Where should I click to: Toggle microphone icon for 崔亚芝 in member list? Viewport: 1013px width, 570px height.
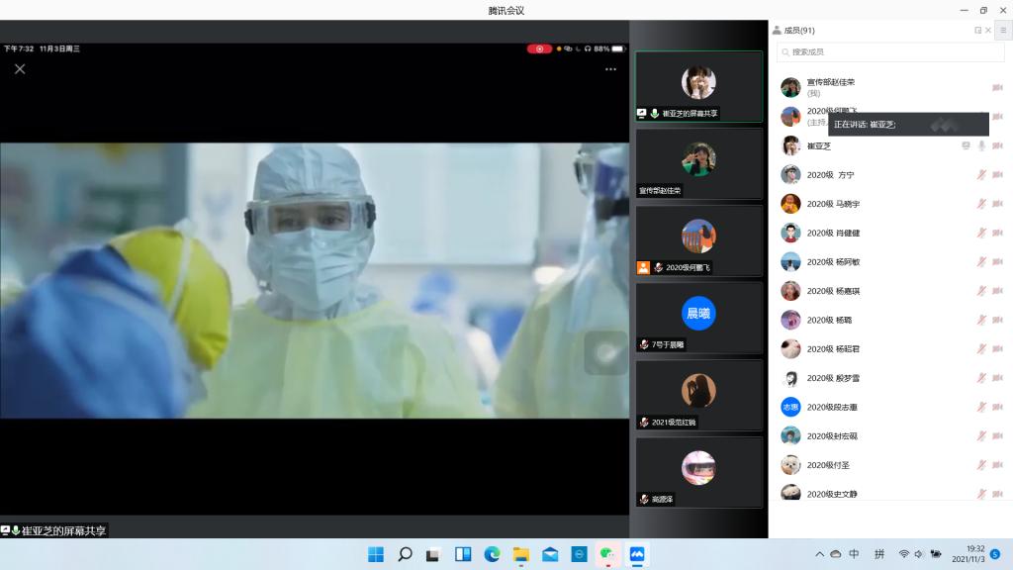coord(981,145)
